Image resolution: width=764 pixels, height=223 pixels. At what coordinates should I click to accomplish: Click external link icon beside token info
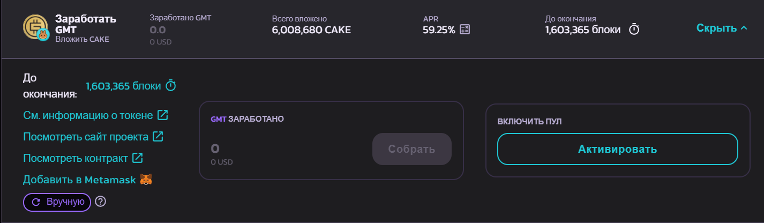coord(162,115)
